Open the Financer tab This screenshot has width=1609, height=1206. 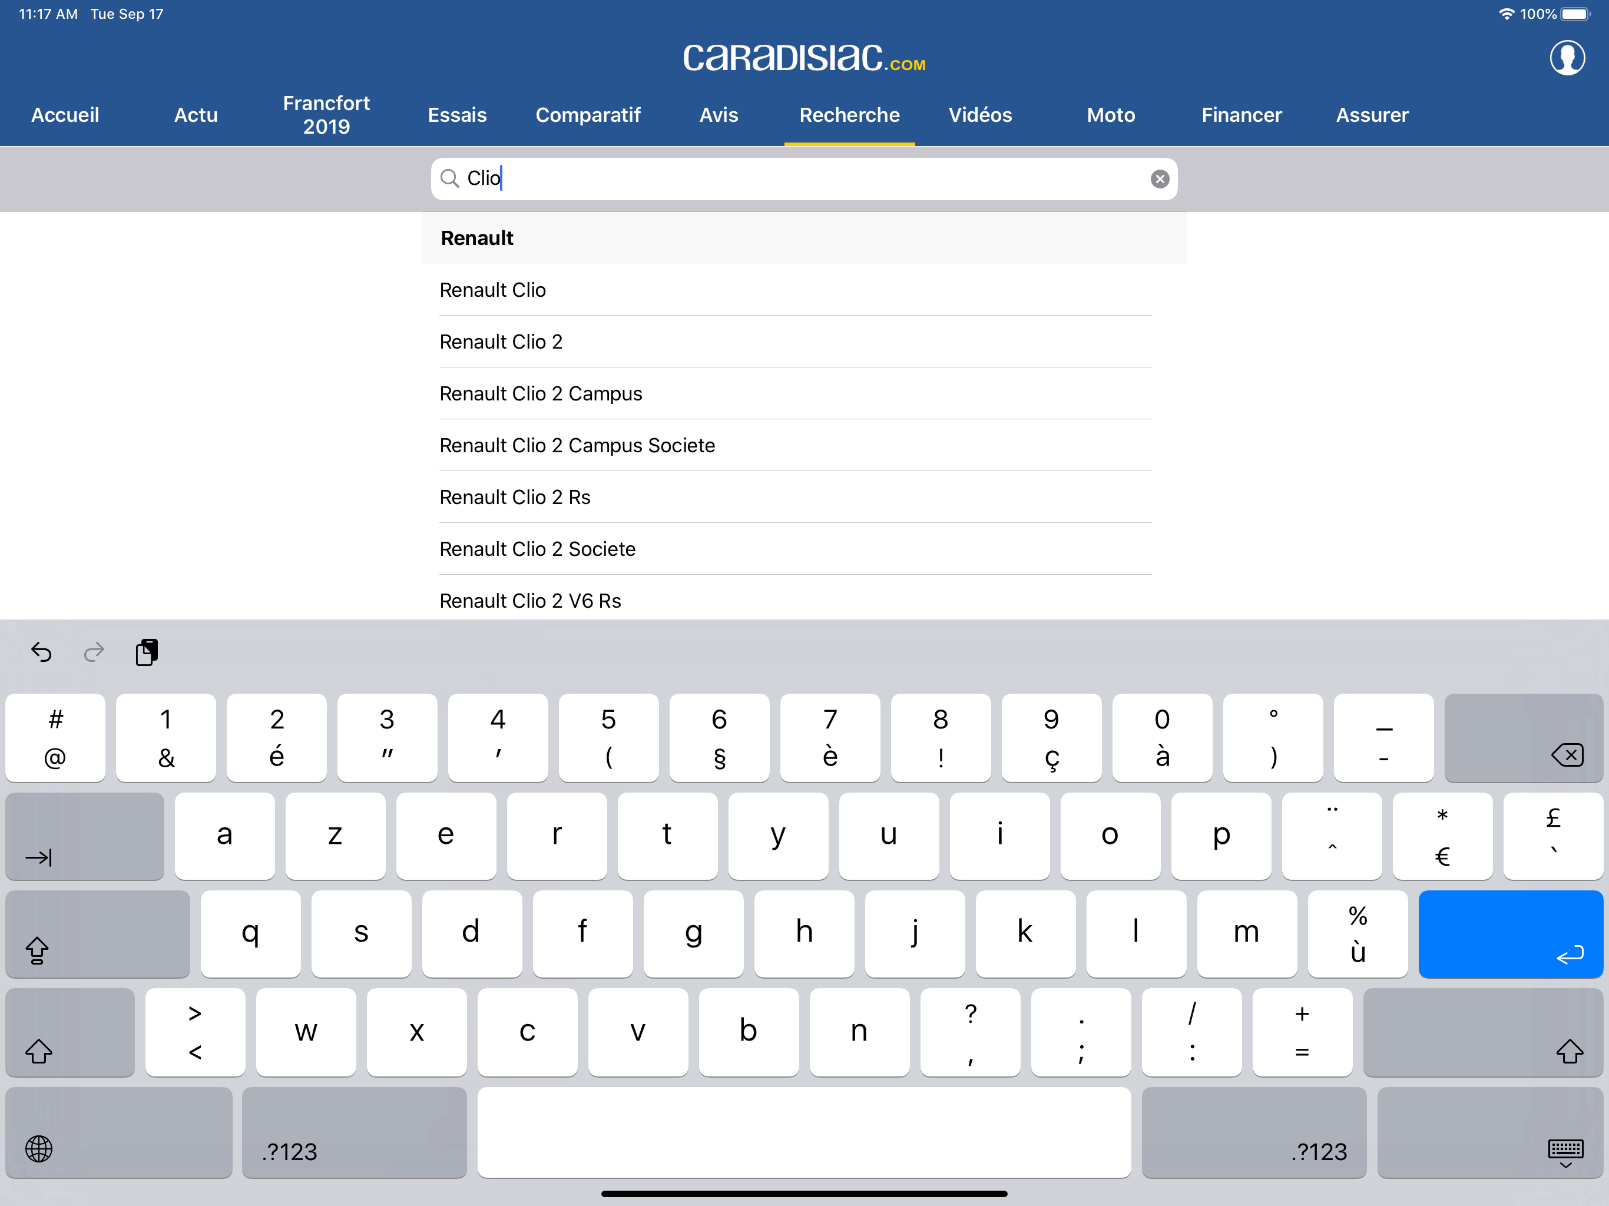click(1241, 115)
